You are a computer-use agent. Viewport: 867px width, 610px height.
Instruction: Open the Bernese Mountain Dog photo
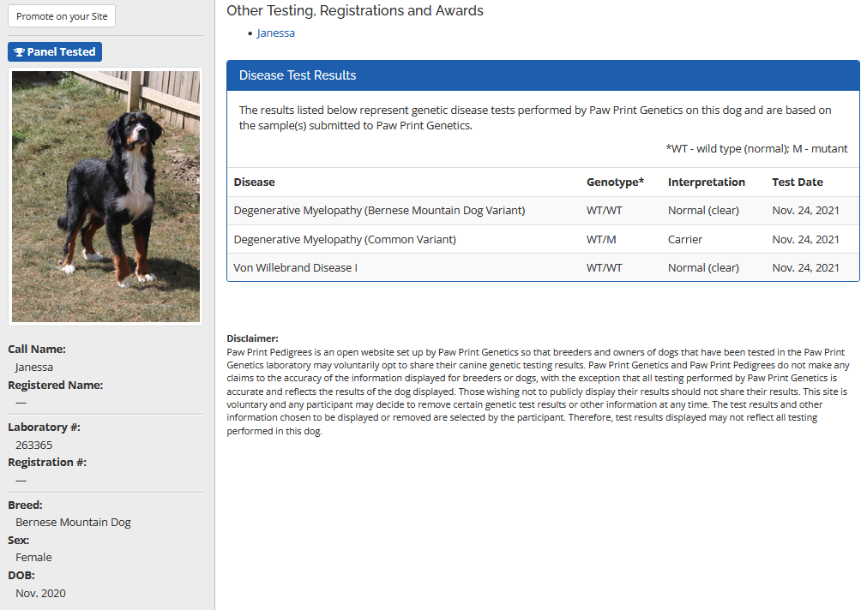pos(105,196)
